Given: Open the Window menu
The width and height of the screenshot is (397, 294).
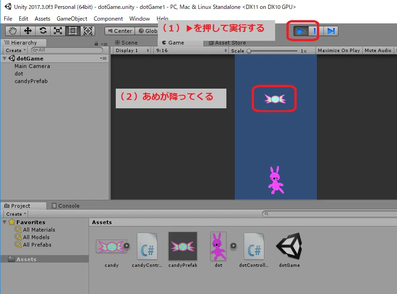Looking at the screenshot, I should point(140,19).
